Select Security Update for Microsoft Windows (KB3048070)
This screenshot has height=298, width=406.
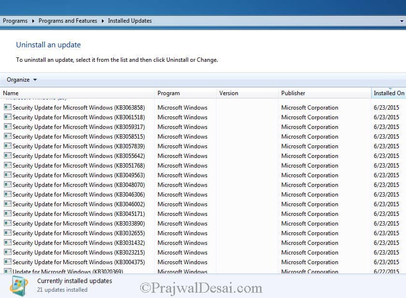click(79, 184)
